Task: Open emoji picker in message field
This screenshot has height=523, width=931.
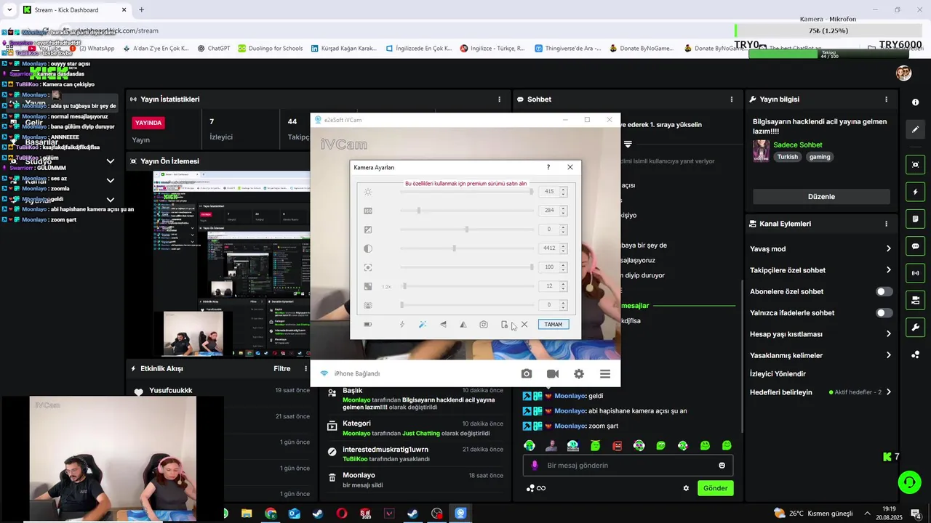Action: (x=722, y=466)
